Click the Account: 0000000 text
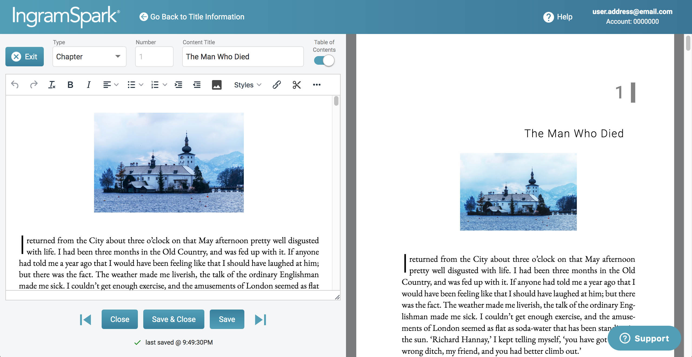The width and height of the screenshot is (692, 357). click(632, 22)
